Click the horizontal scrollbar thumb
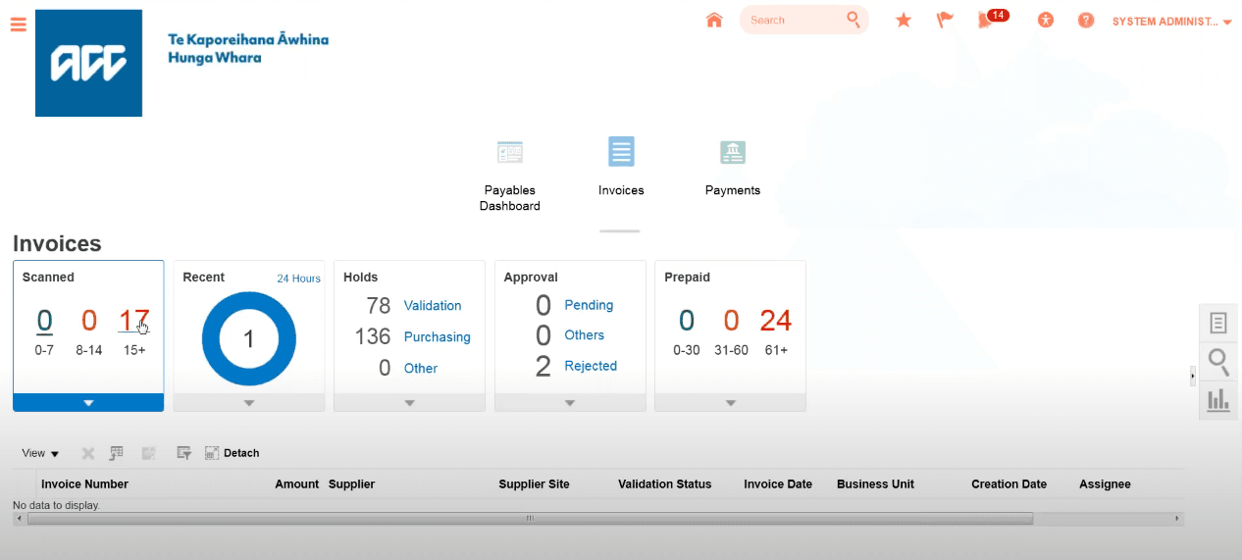The image size is (1242, 560). (530, 518)
